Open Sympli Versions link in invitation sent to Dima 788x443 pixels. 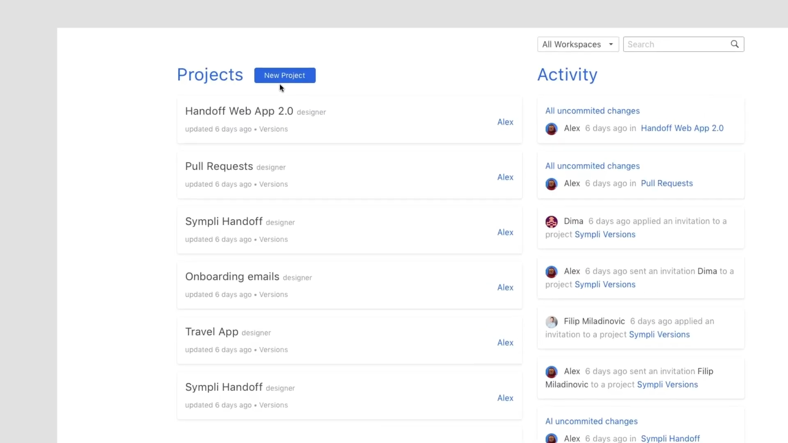click(605, 284)
